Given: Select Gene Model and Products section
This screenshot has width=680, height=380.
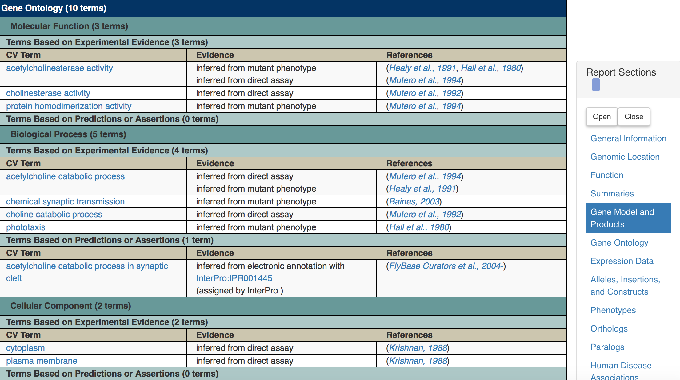Looking at the screenshot, I should click(629, 218).
